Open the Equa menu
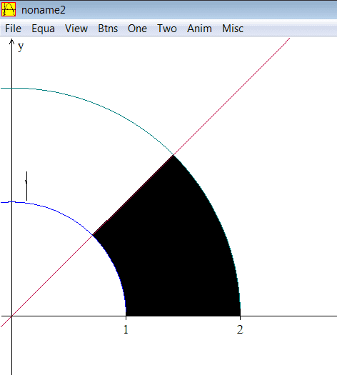 tap(43, 29)
